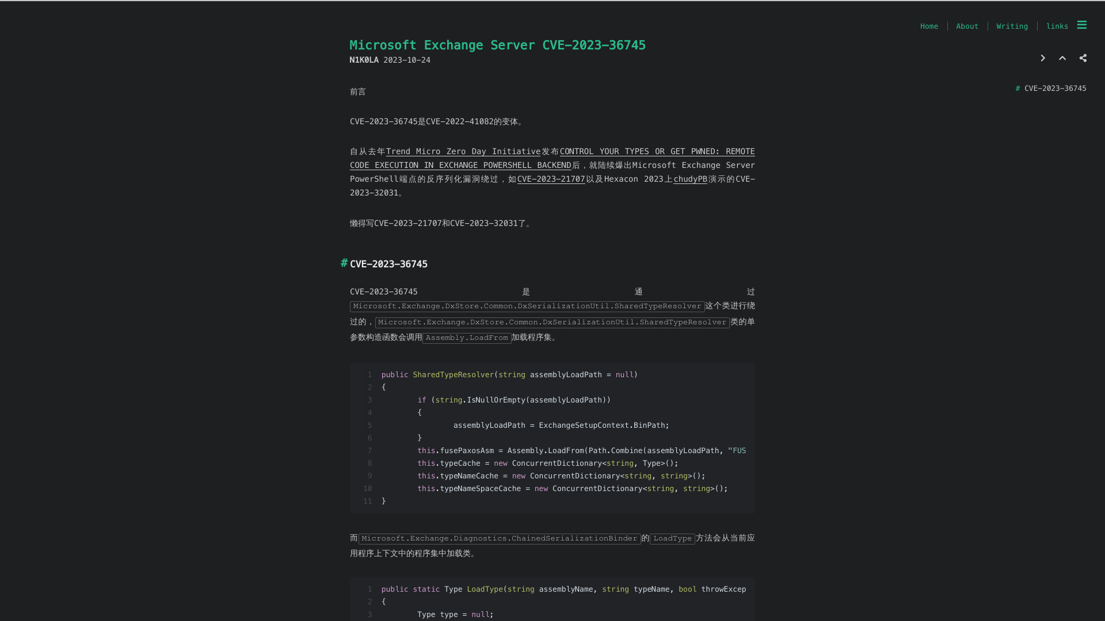
Task: Click the line CVE-2023-36745是CVE-2022-41082的变体
Action: point(436,122)
